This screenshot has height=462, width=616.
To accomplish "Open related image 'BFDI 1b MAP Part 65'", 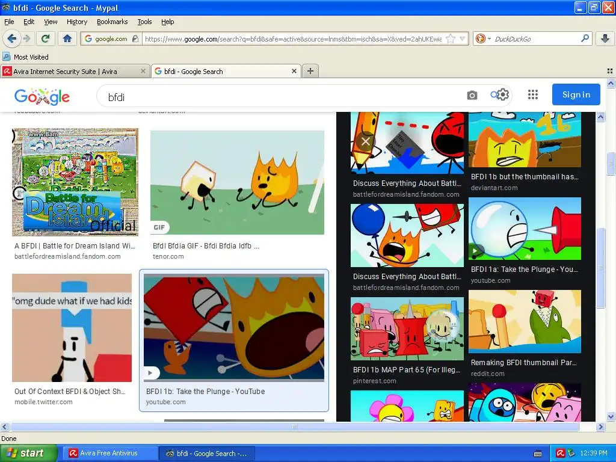I will (x=407, y=328).
